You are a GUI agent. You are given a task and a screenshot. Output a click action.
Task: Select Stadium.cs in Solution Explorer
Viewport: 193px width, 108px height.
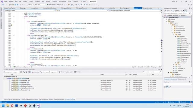coord(184,61)
